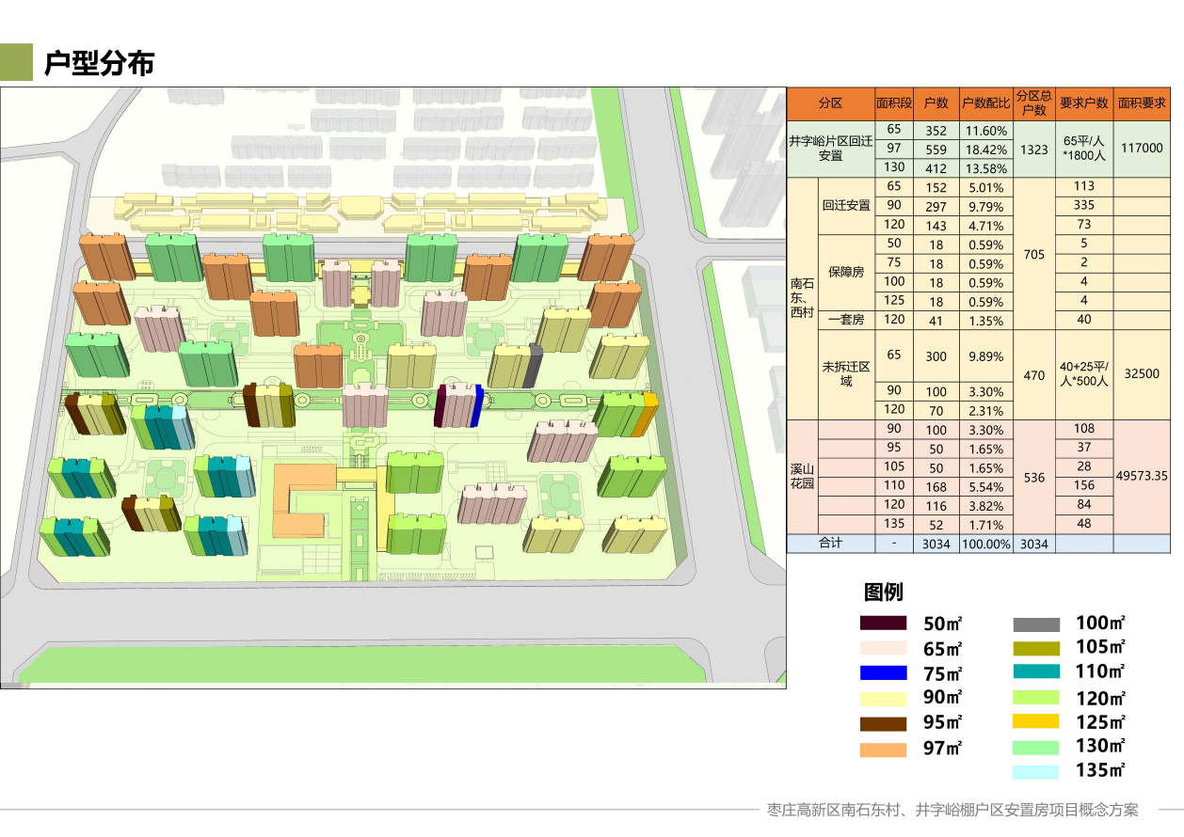Click the 5.54% ratio cell
This screenshot has width=1184, height=837.
(985, 486)
